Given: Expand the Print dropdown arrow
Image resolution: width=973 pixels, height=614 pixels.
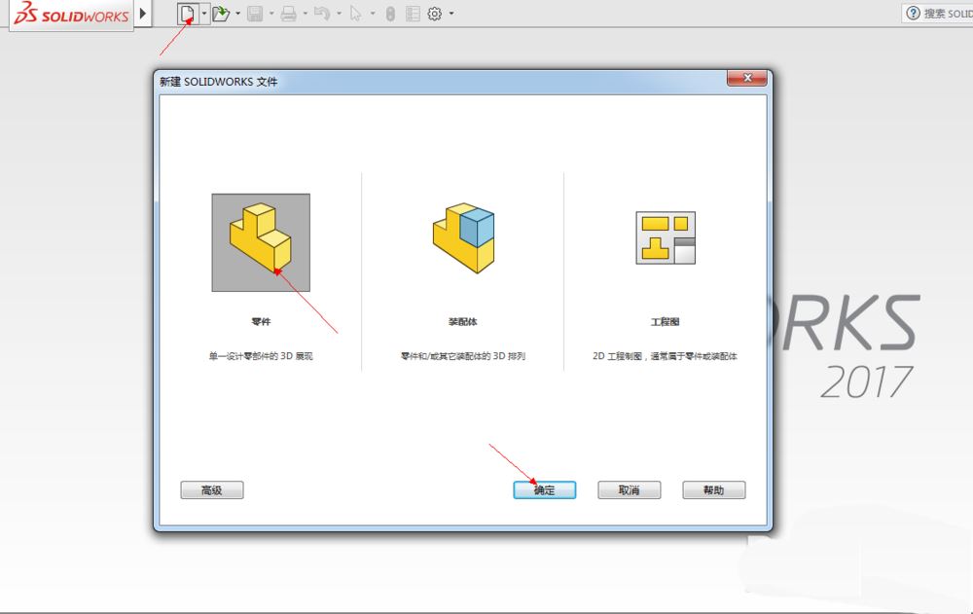Looking at the screenshot, I should point(306,13).
